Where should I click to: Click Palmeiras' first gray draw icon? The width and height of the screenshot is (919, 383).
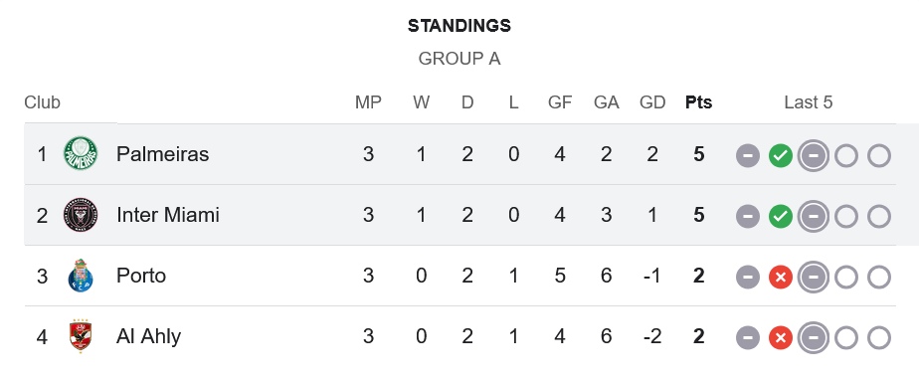pyautogui.click(x=747, y=156)
